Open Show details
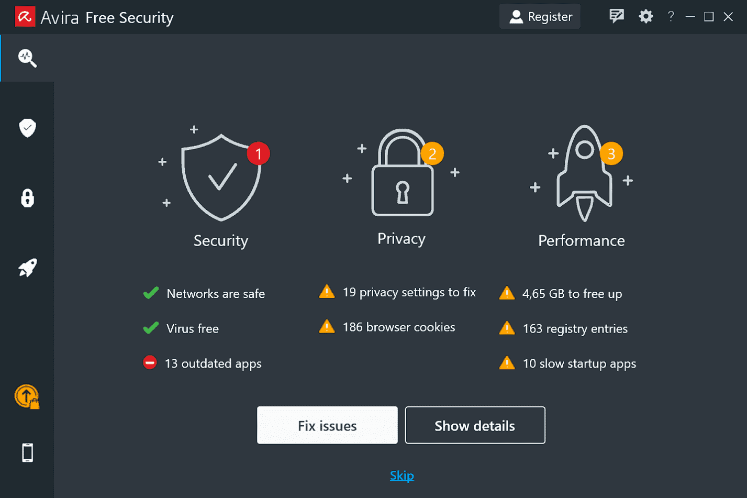 click(474, 425)
